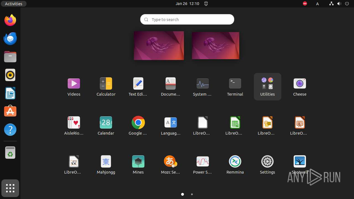Launch the Document Viewer app
Viewport: 354px width, 199px height.
point(170,87)
